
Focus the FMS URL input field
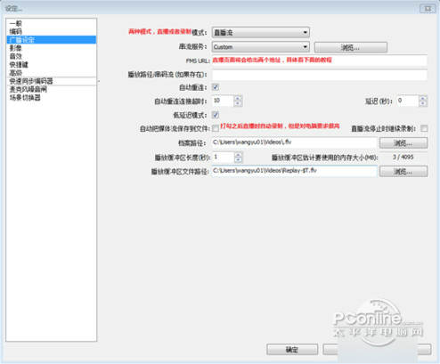(x=320, y=61)
